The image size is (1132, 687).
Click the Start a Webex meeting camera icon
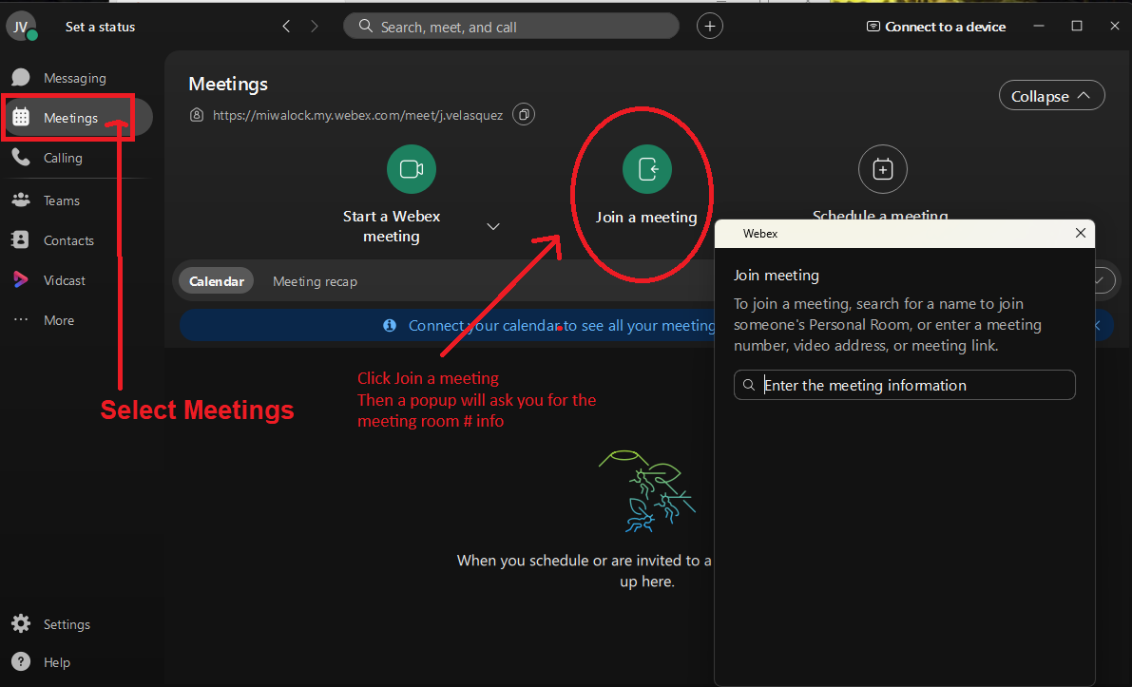411,169
